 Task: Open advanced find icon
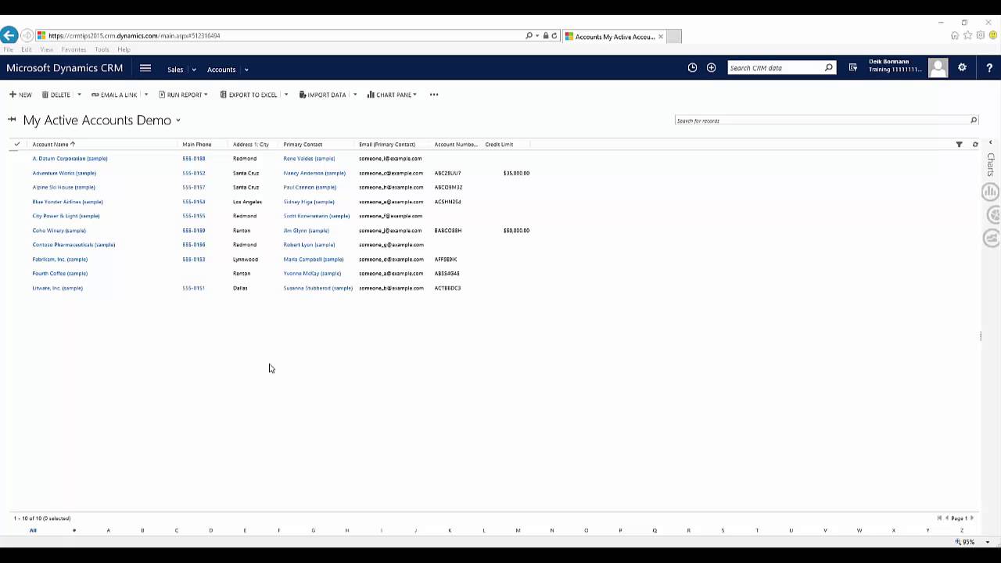[853, 68]
